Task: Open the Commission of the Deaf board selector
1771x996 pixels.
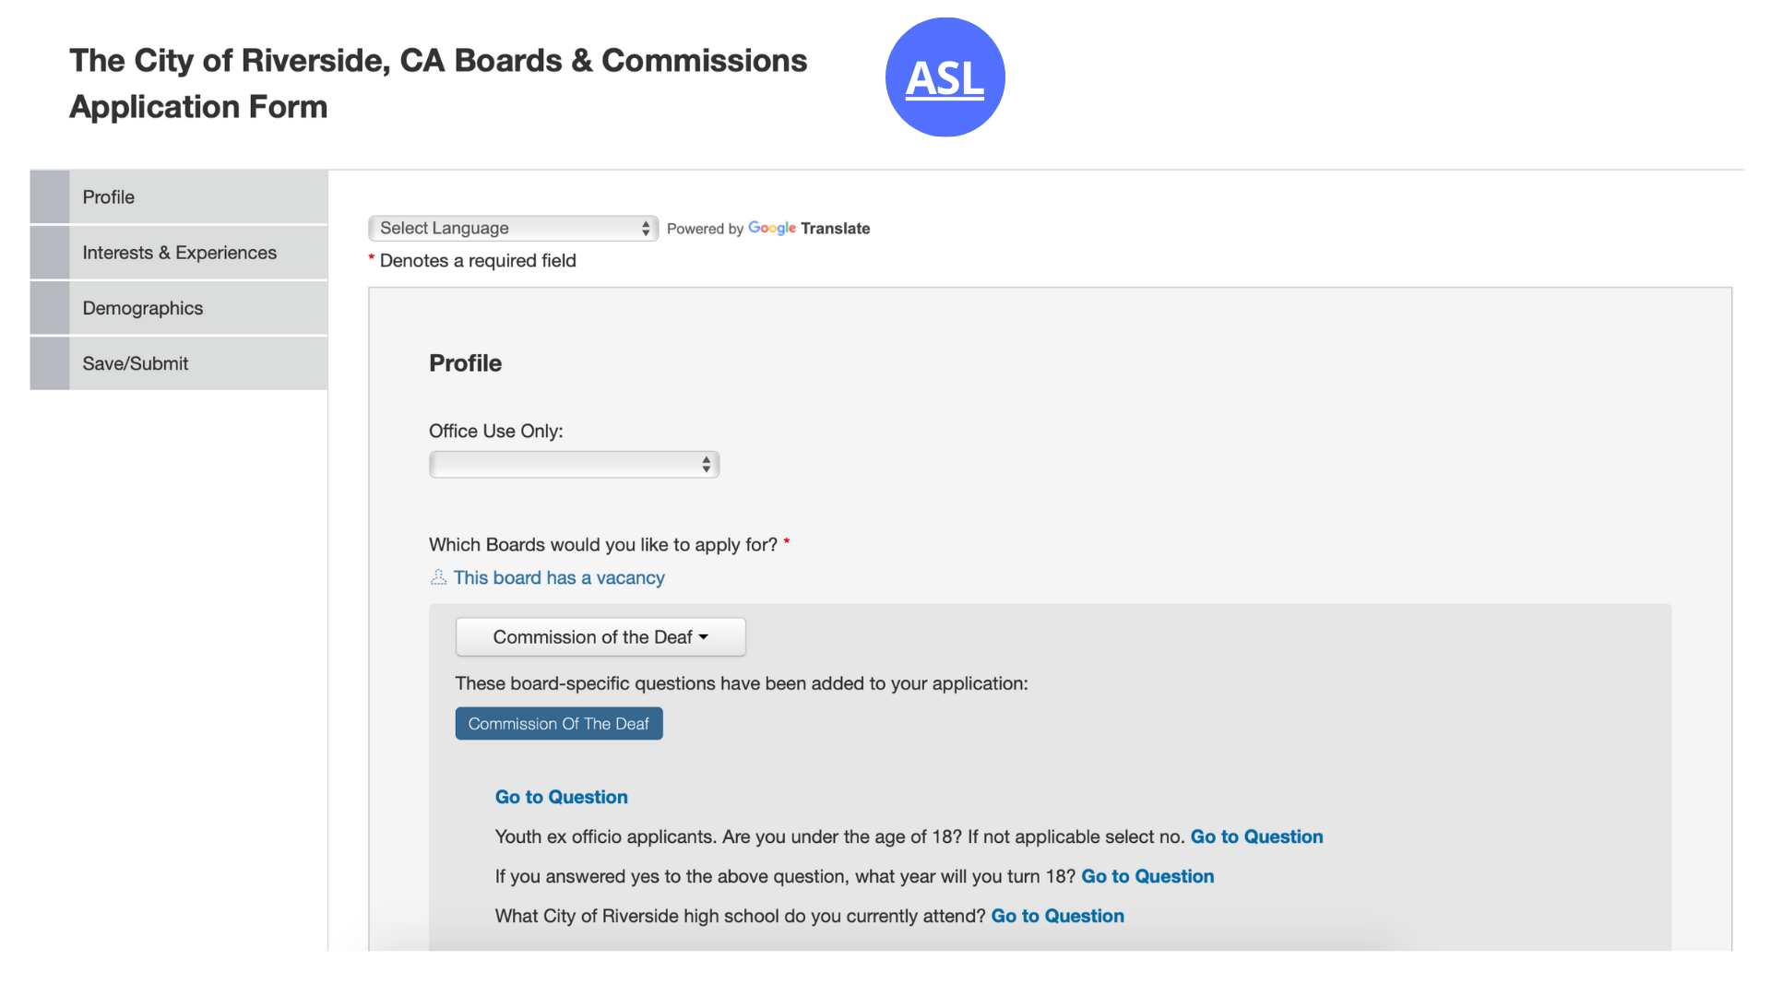Action: point(600,637)
